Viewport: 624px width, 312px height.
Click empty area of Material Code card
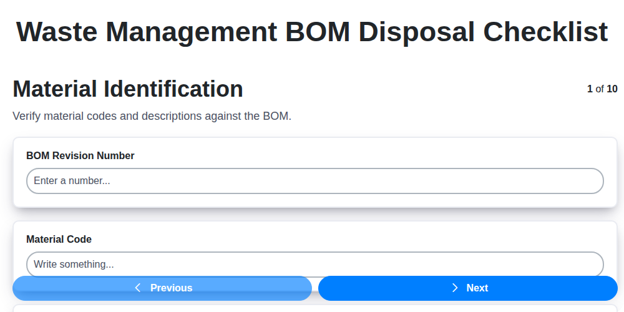click(374, 239)
